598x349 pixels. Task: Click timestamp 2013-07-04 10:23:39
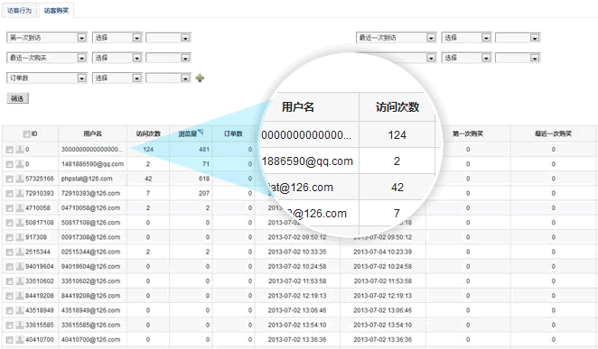tap(382, 252)
